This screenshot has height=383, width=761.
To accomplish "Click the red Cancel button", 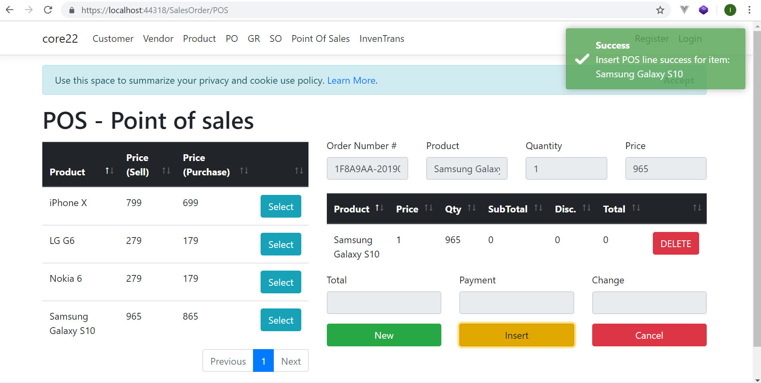I will [649, 335].
